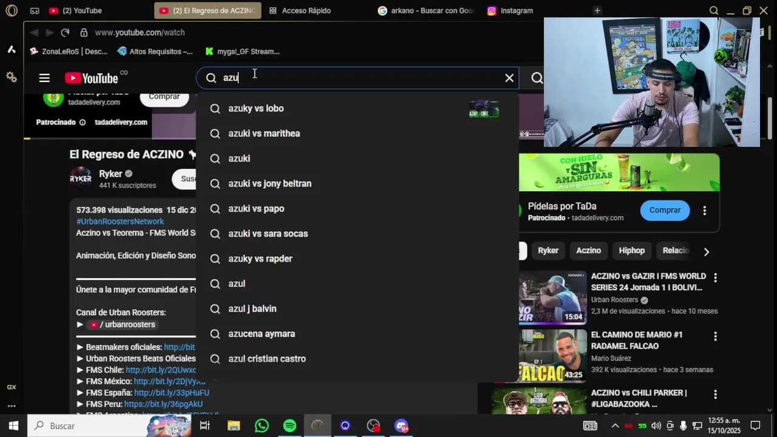Show hidden tray icons chevron
The height and width of the screenshot is (437, 777).
(615, 425)
